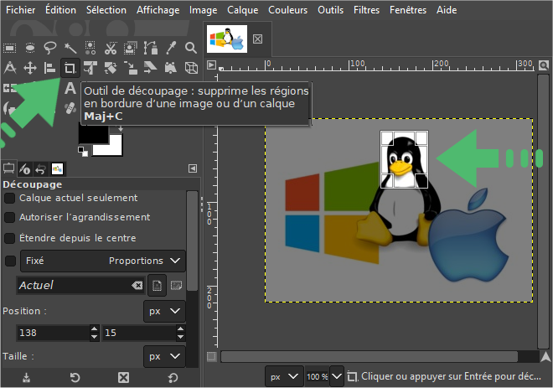Select the 3D Transform cube tool
The width and height of the screenshot is (553, 388).
(191, 68)
